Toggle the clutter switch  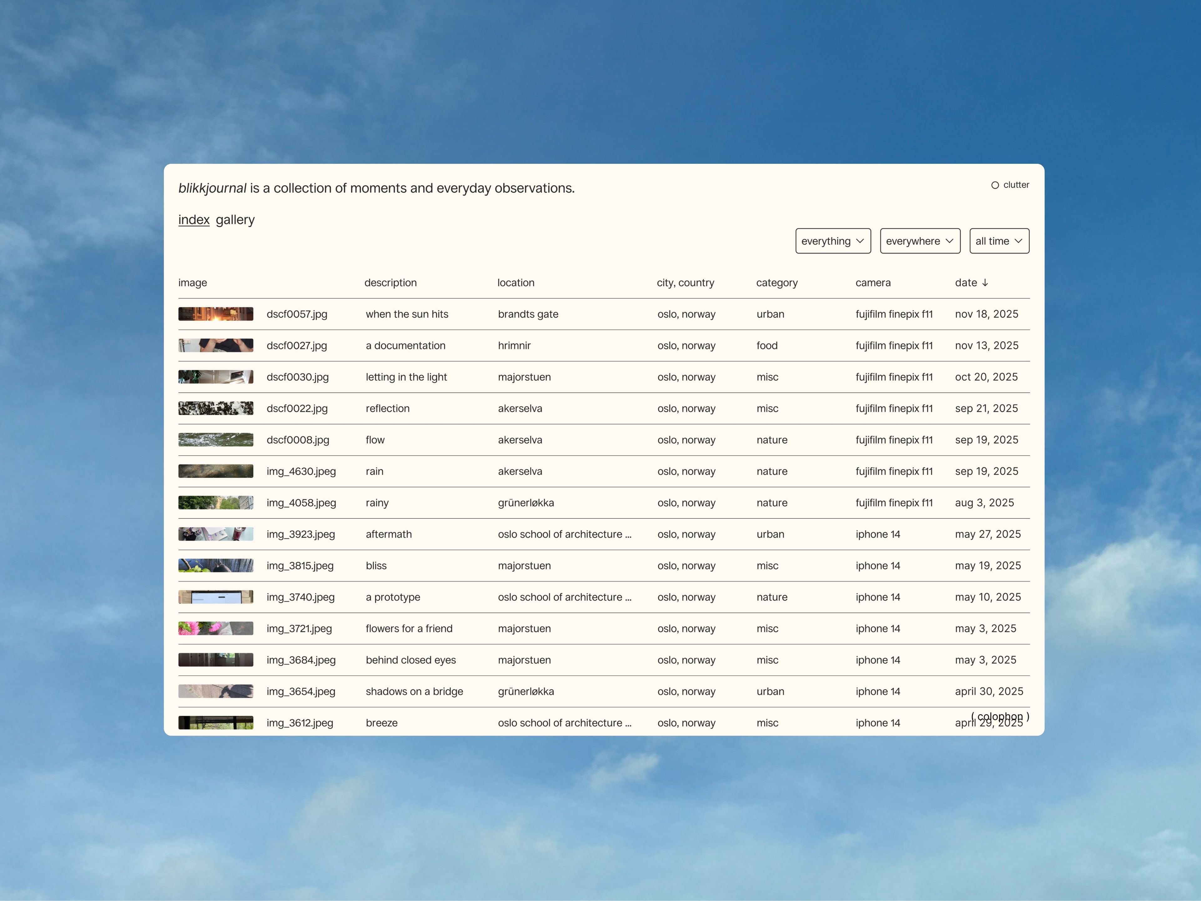coord(995,185)
